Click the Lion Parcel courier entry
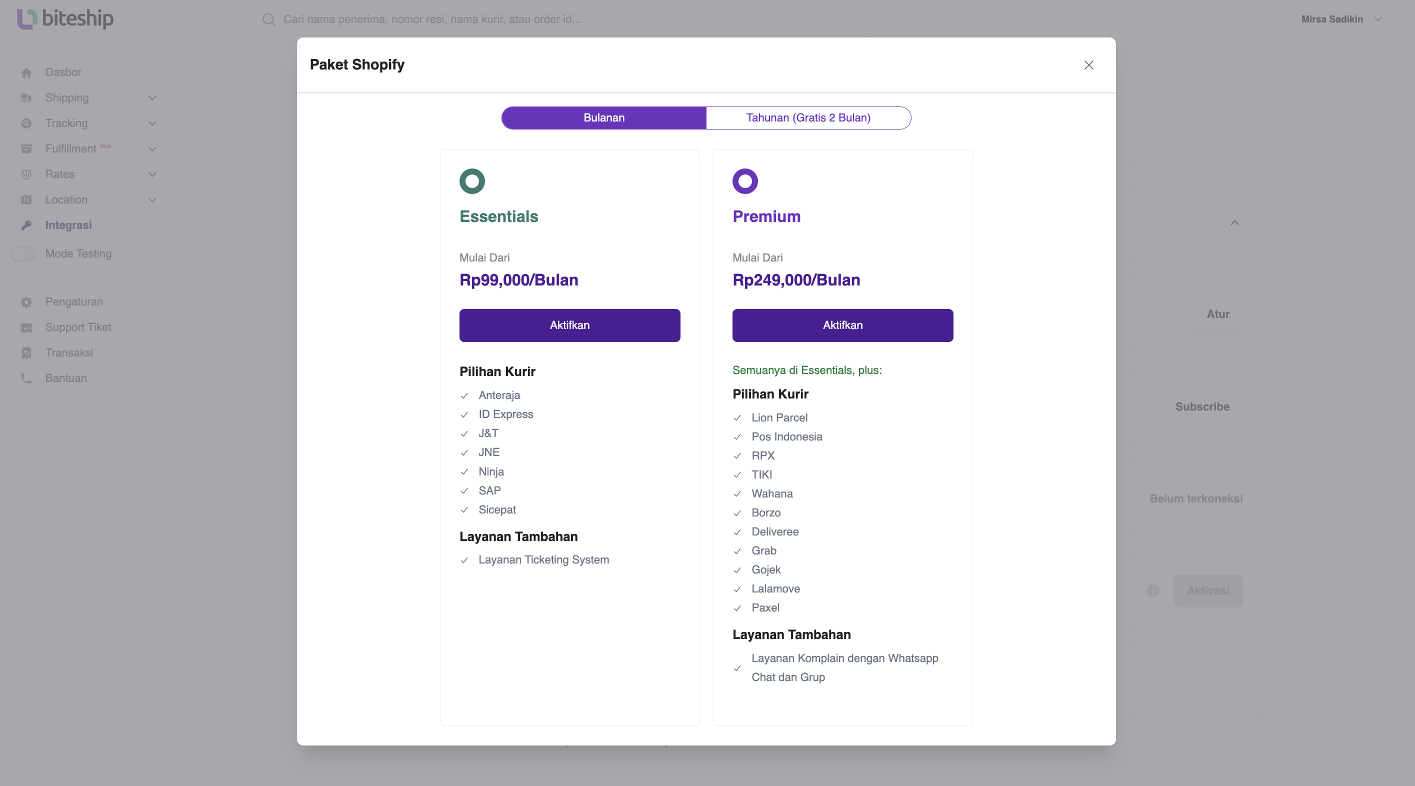 pyautogui.click(x=779, y=417)
